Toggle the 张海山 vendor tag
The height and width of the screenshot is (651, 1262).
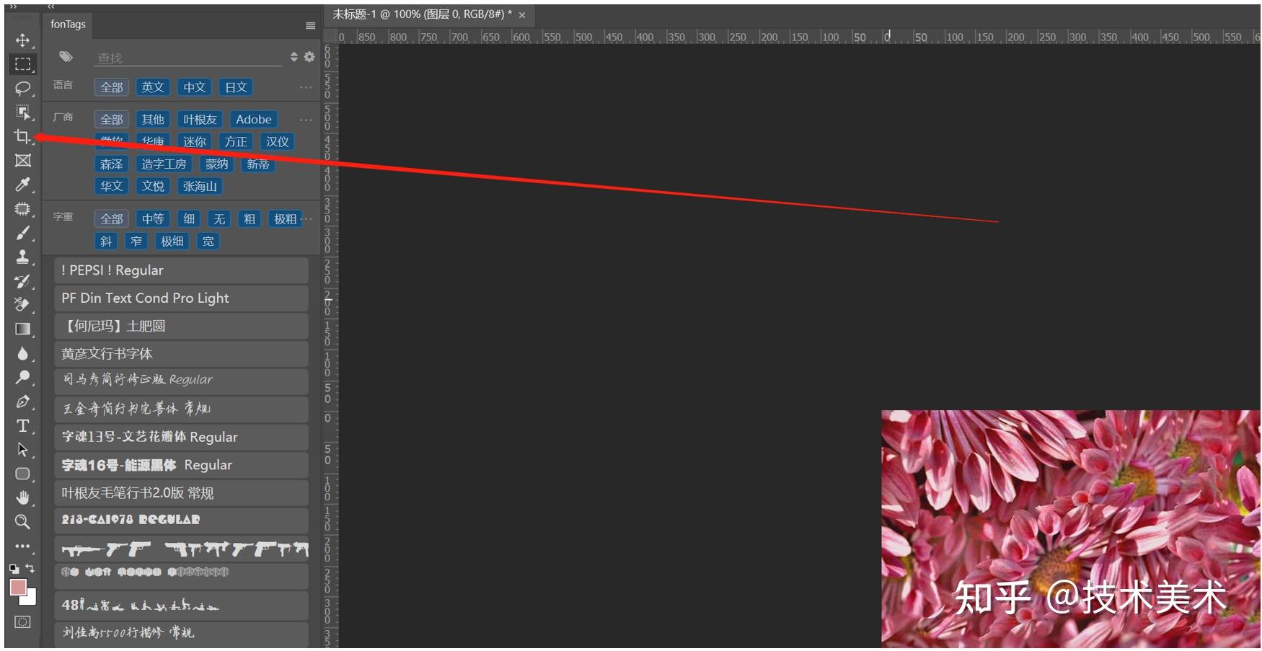point(200,186)
